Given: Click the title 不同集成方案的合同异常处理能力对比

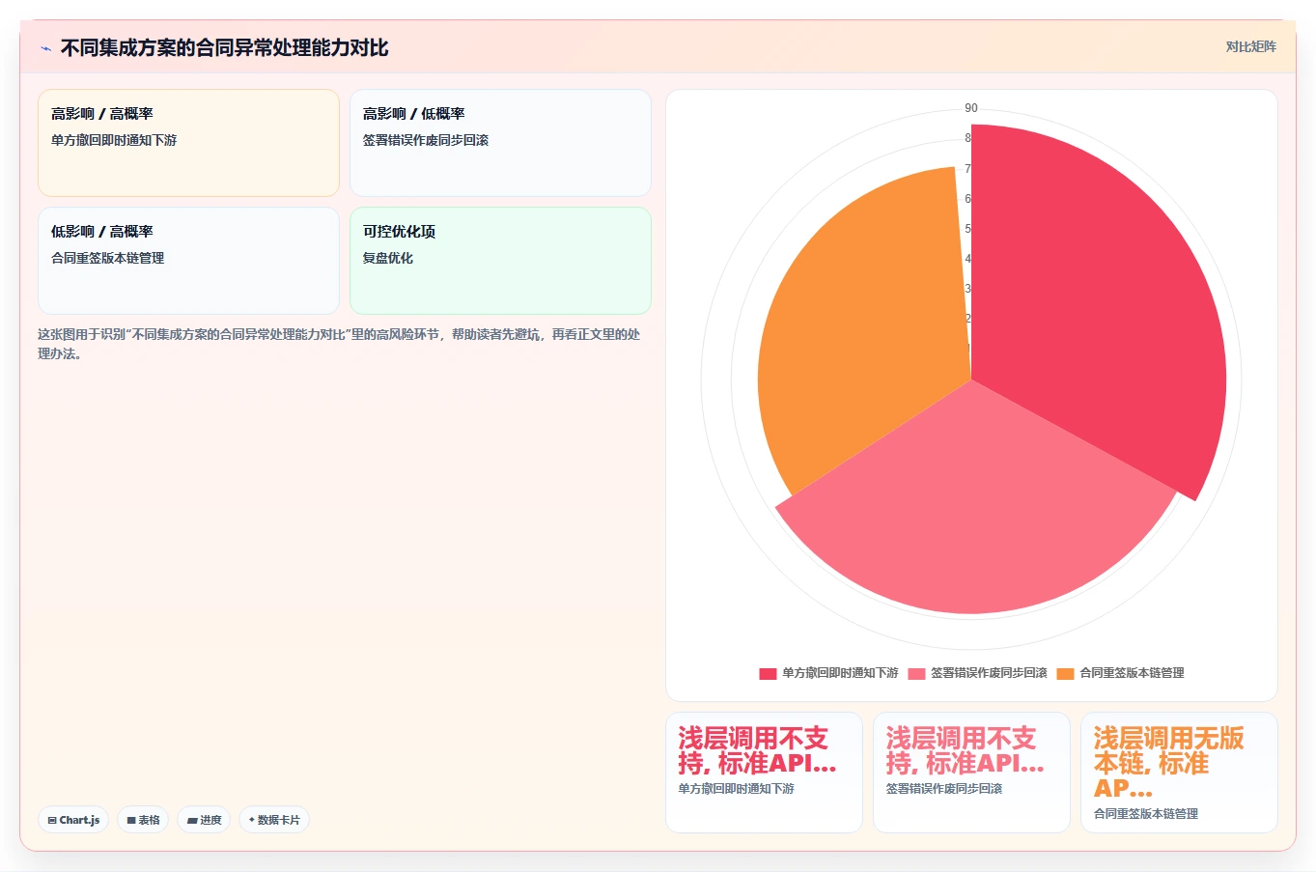Looking at the screenshot, I should [224, 48].
